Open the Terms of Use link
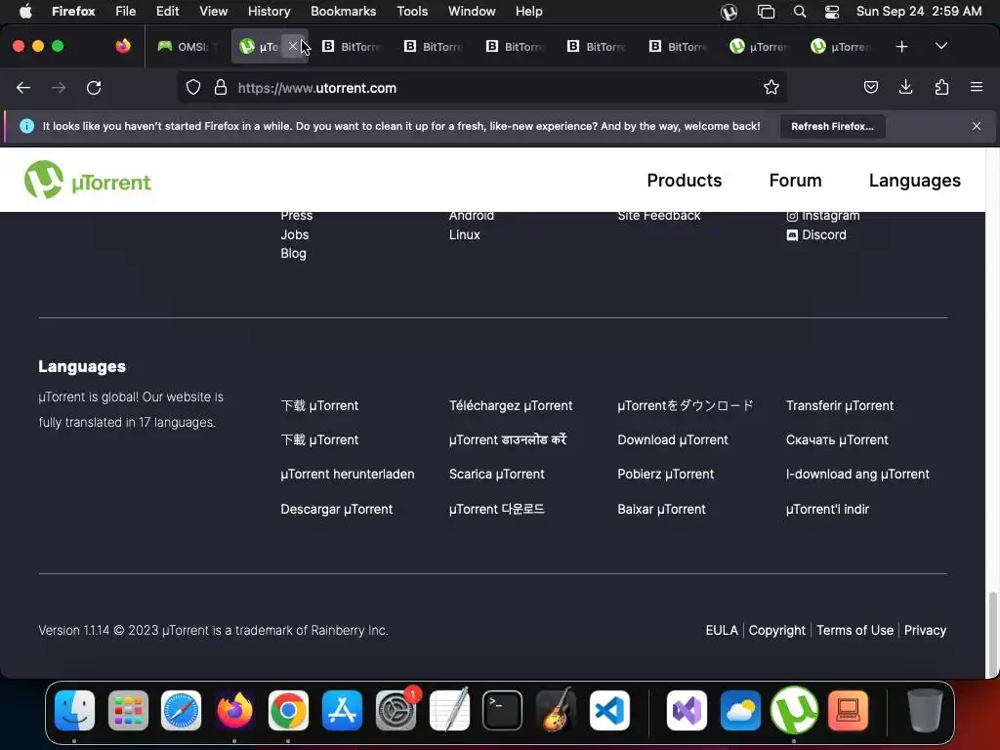This screenshot has width=1000, height=750. click(854, 630)
